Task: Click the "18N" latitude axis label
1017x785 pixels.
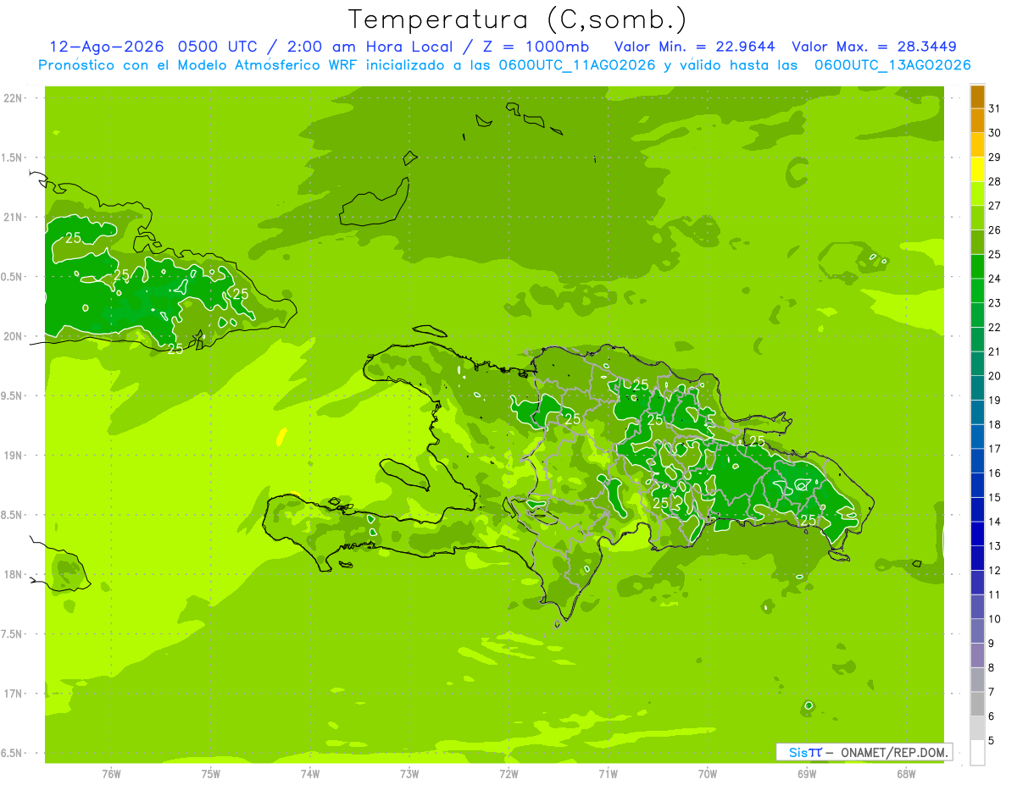Action: coord(13,574)
